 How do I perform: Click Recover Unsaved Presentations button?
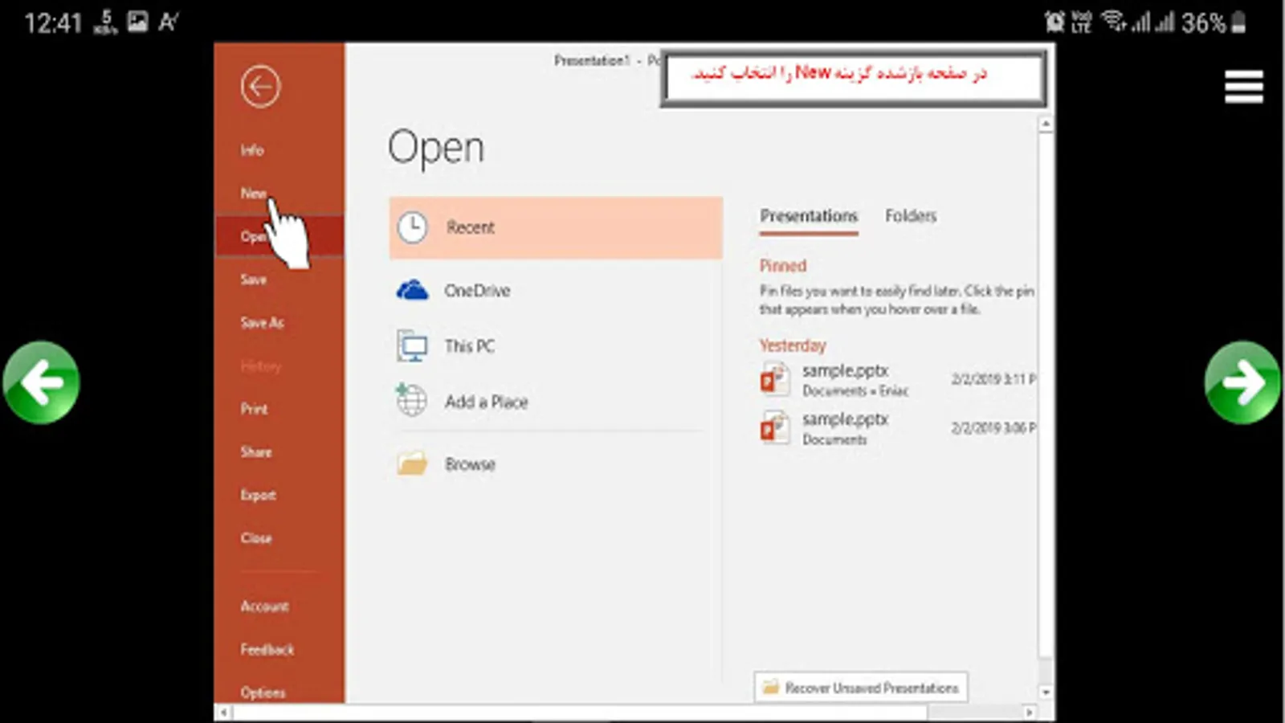pyautogui.click(x=861, y=688)
